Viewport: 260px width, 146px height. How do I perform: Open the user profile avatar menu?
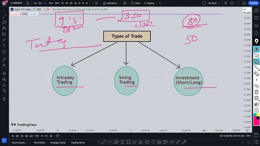4,3
